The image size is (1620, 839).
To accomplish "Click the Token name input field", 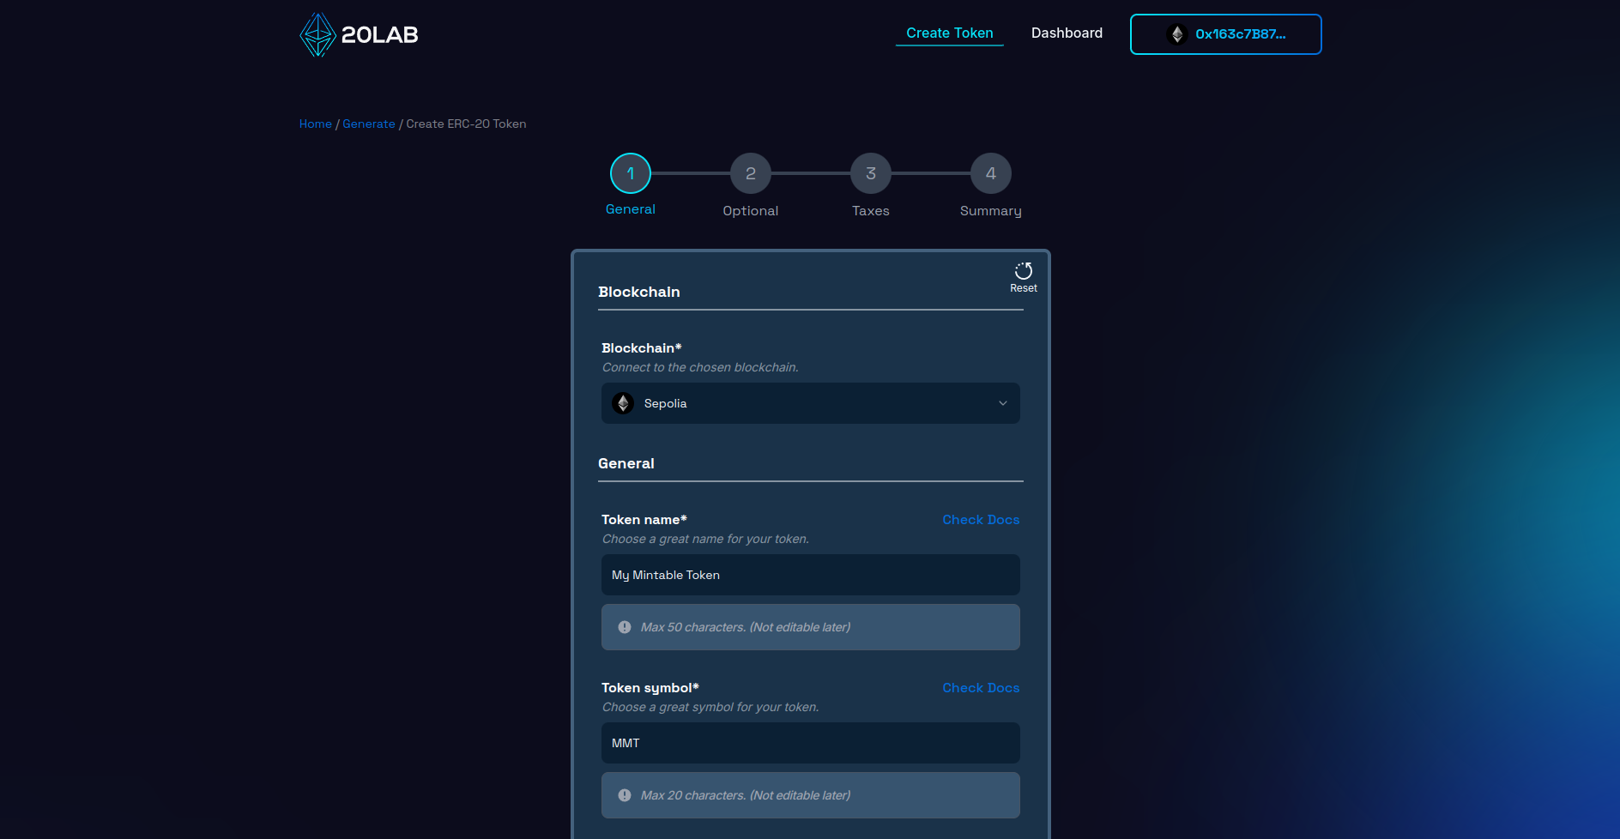I will pos(810,575).
